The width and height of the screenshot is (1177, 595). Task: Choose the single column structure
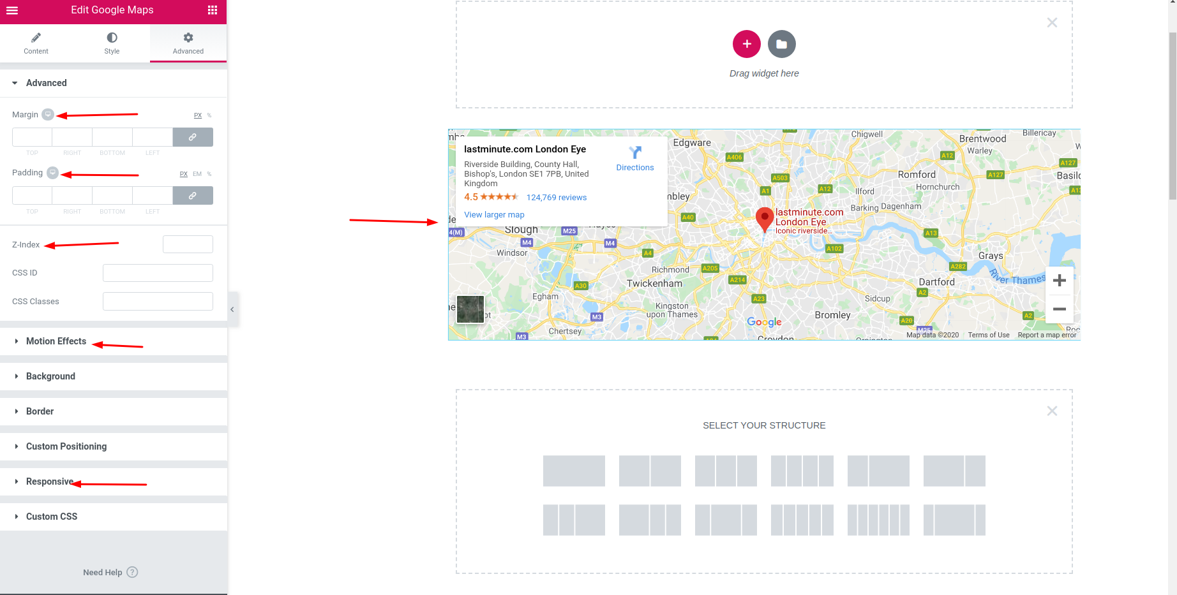[x=574, y=471]
